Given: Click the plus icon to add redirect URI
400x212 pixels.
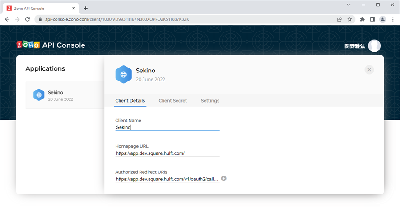Looking at the screenshot, I should pos(224,178).
